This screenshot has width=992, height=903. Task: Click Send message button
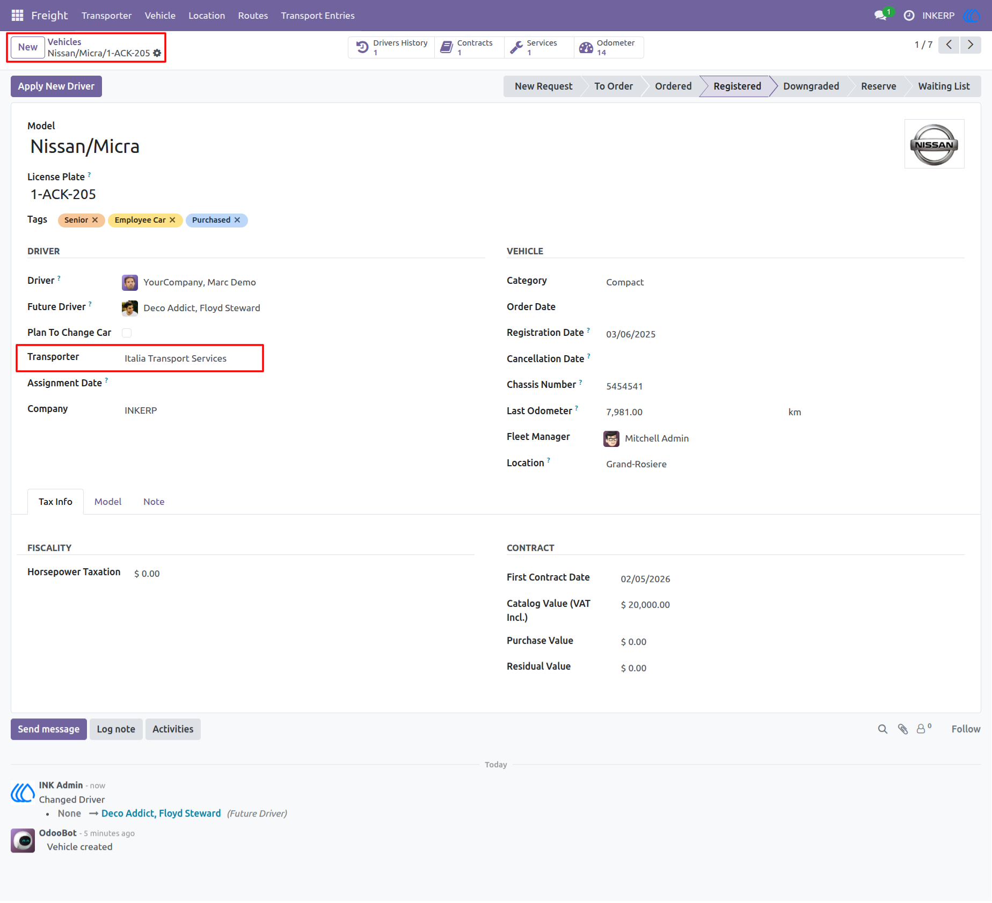[x=49, y=729]
